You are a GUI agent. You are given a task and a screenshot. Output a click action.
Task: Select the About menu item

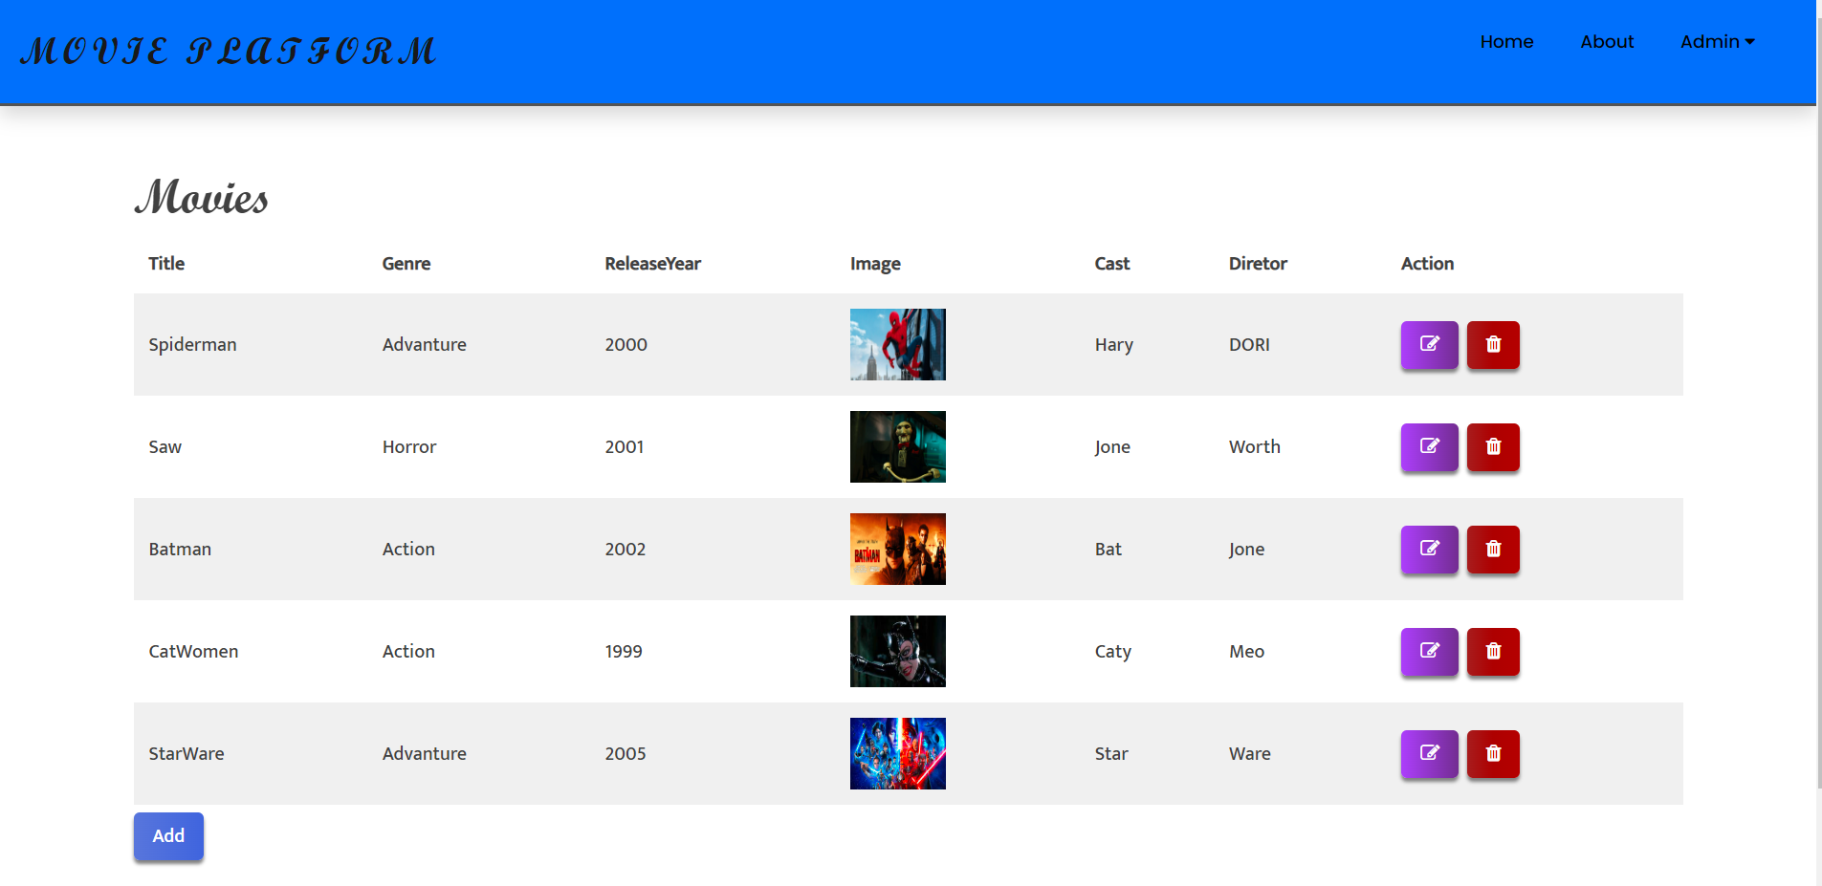click(1607, 41)
